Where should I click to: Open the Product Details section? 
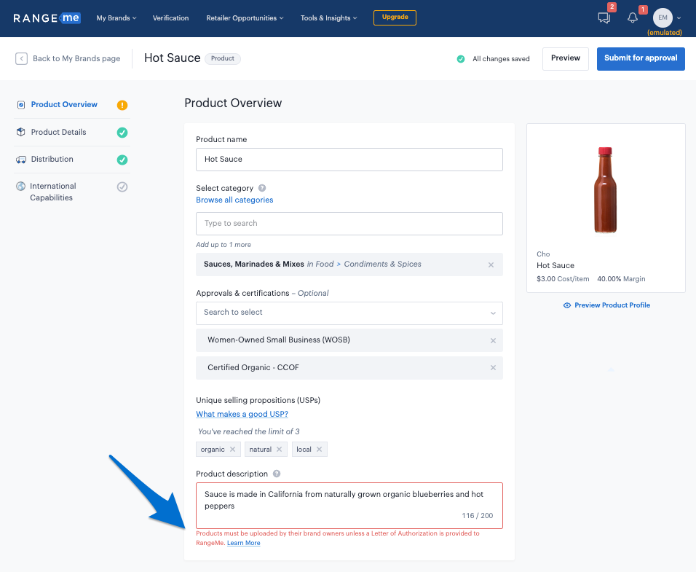(x=58, y=132)
